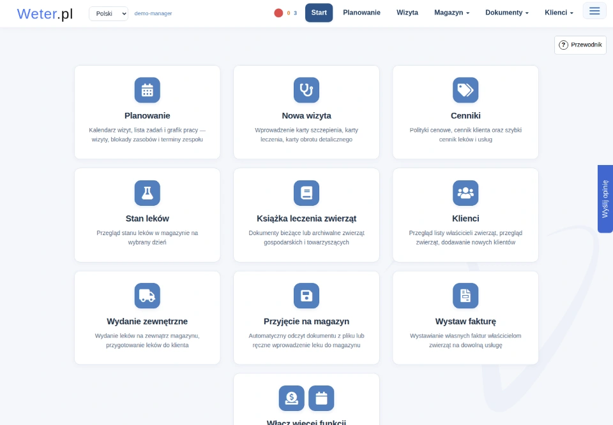The width and height of the screenshot is (613, 425).
Task: Click the Wystaw fakturę card heading
Action: 465,321
